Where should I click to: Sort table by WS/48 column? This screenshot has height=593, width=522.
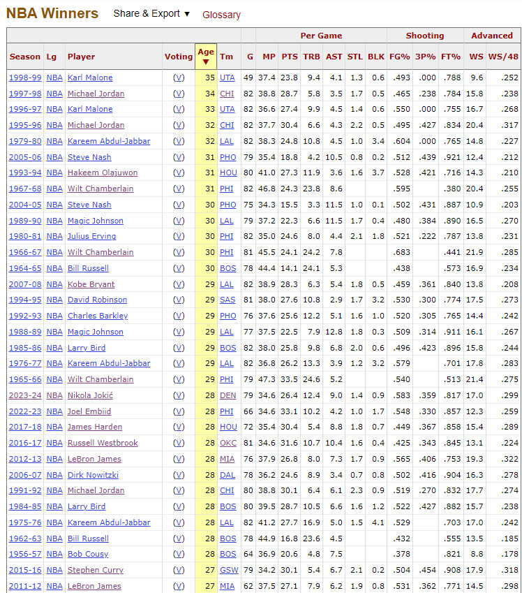tap(503, 57)
